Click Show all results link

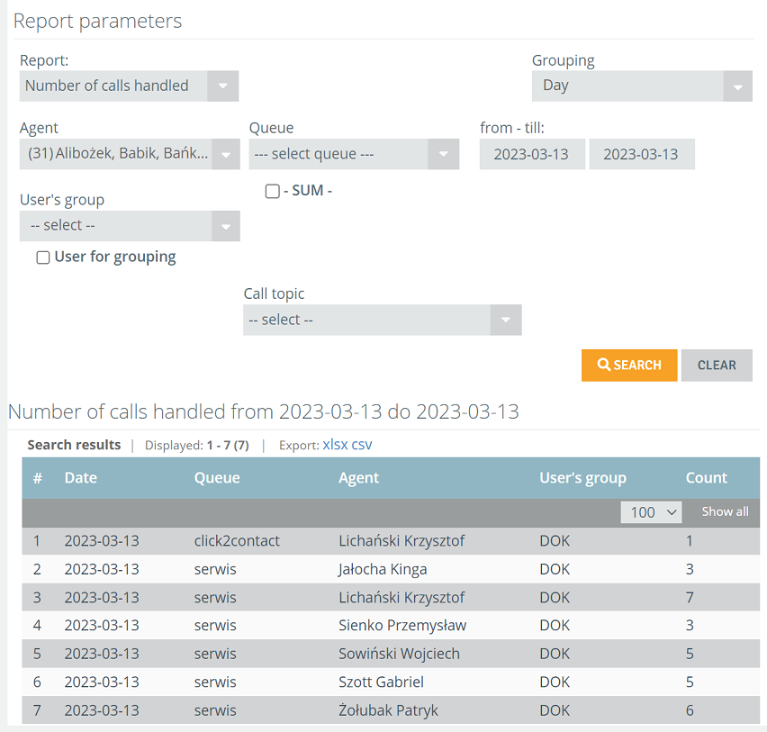[725, 511]
